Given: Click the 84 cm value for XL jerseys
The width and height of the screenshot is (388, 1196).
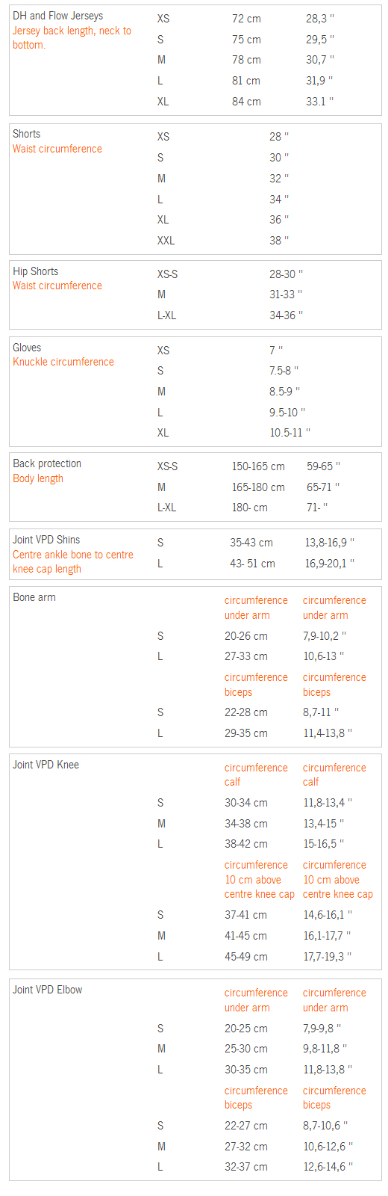Looking at the screenshot, I should (246, 102).
